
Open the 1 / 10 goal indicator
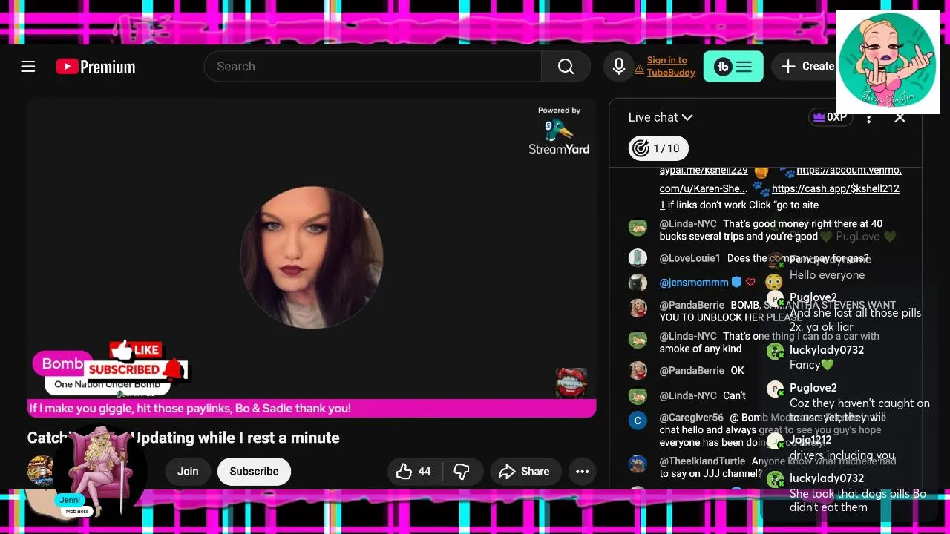pos(658,148)
